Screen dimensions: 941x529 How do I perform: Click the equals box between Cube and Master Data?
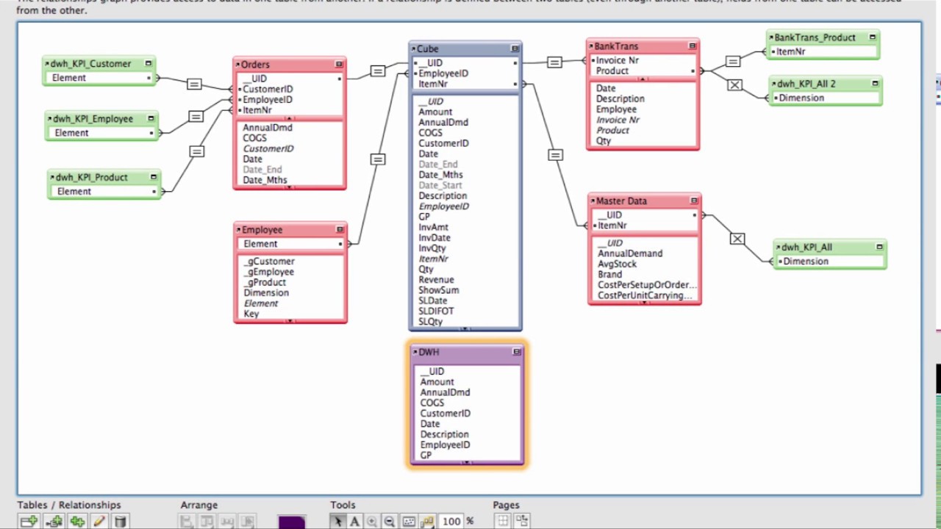pos(556,155)
